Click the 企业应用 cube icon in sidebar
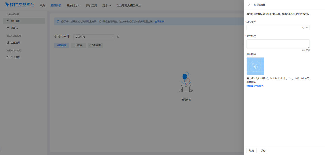The image size is (325, 155). [x=8, y=43]
